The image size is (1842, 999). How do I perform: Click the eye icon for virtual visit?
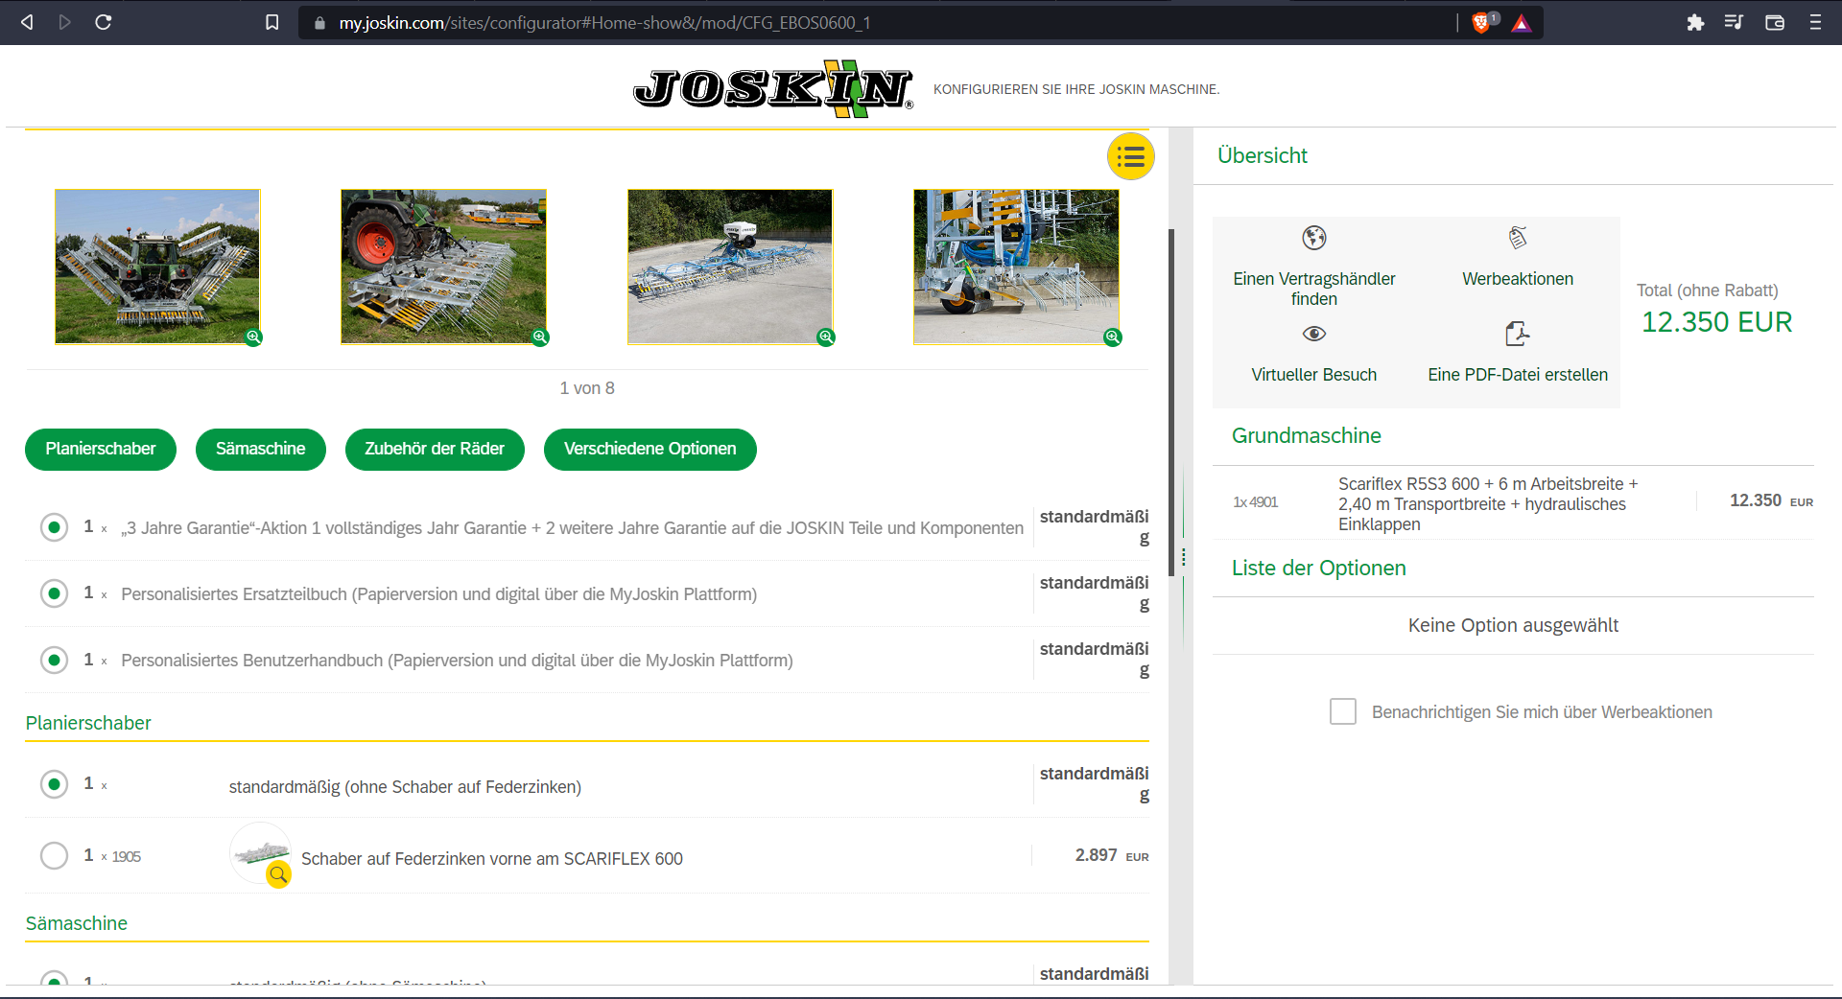pyautogui.click(x=1314, y=334)
